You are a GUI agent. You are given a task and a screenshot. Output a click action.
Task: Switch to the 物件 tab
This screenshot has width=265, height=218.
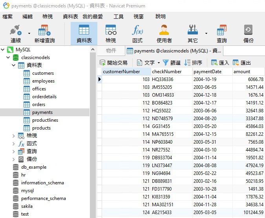coord(111,50)
